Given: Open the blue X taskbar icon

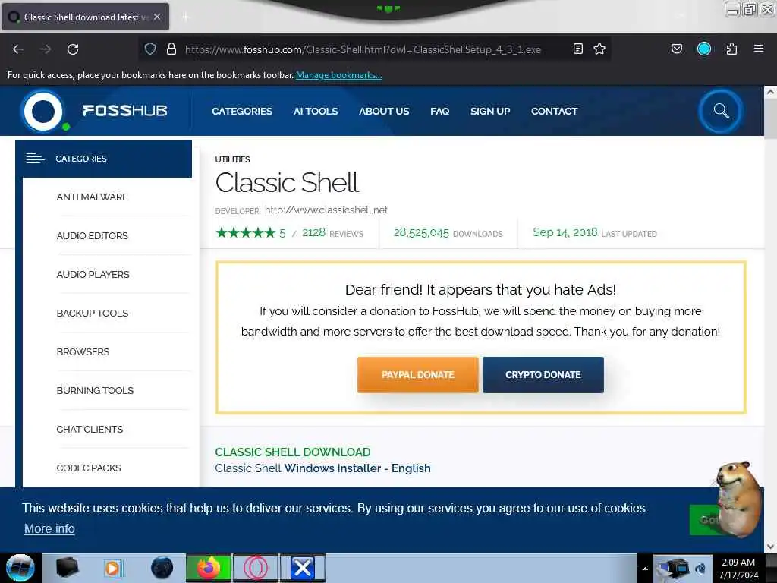Looking at the screenshot, I should 303,568.
